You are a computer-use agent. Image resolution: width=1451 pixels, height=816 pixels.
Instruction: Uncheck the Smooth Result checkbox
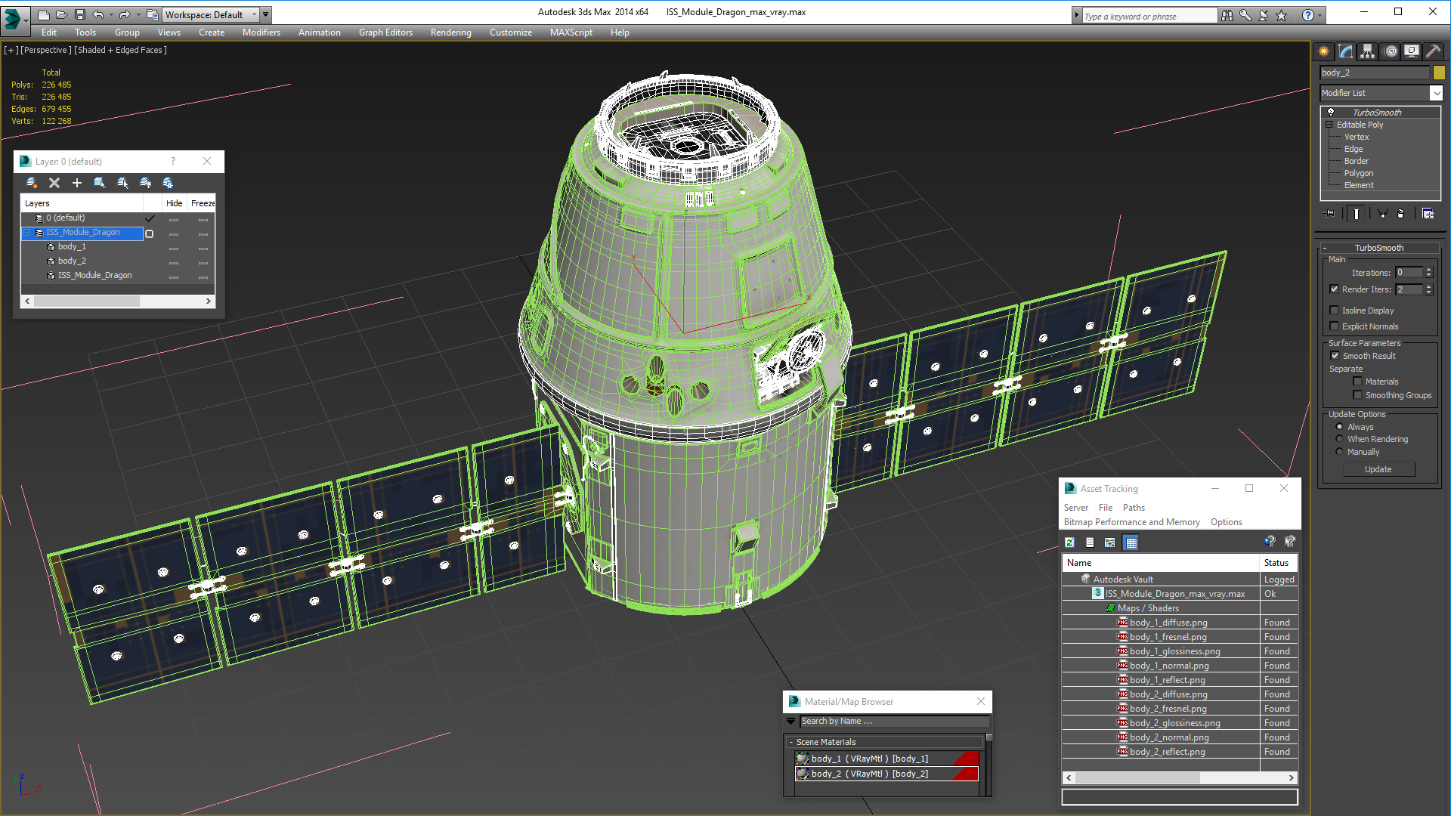click(x=1335, y=356)
